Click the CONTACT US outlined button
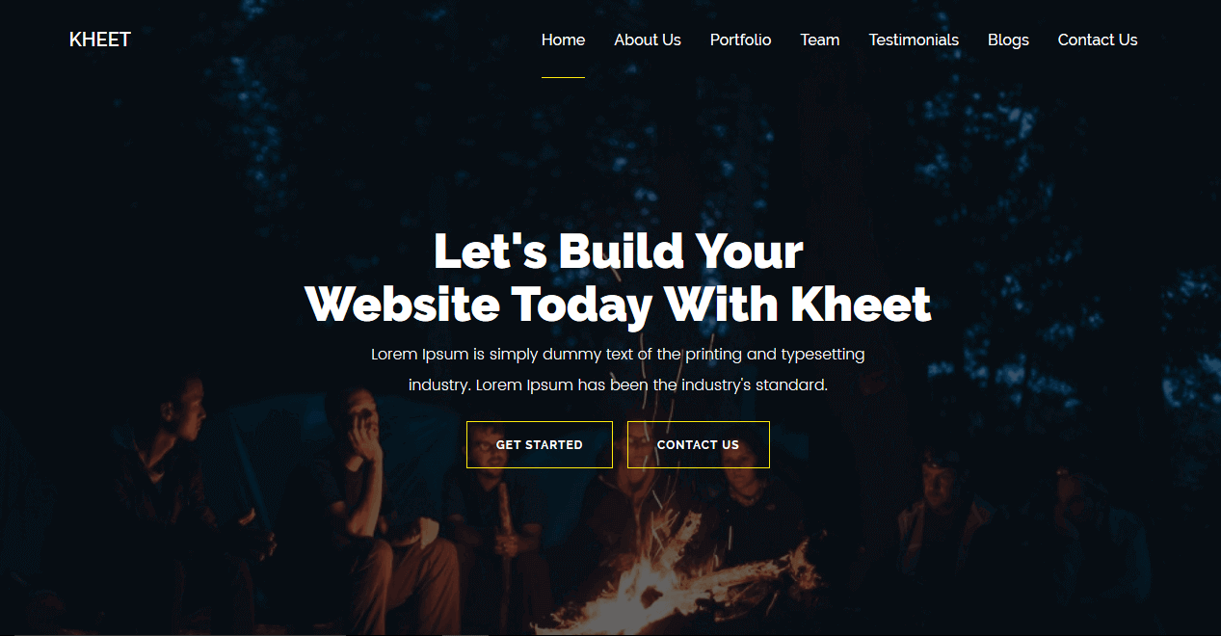This screenshot has width=1221, height=636. point(699,444)
